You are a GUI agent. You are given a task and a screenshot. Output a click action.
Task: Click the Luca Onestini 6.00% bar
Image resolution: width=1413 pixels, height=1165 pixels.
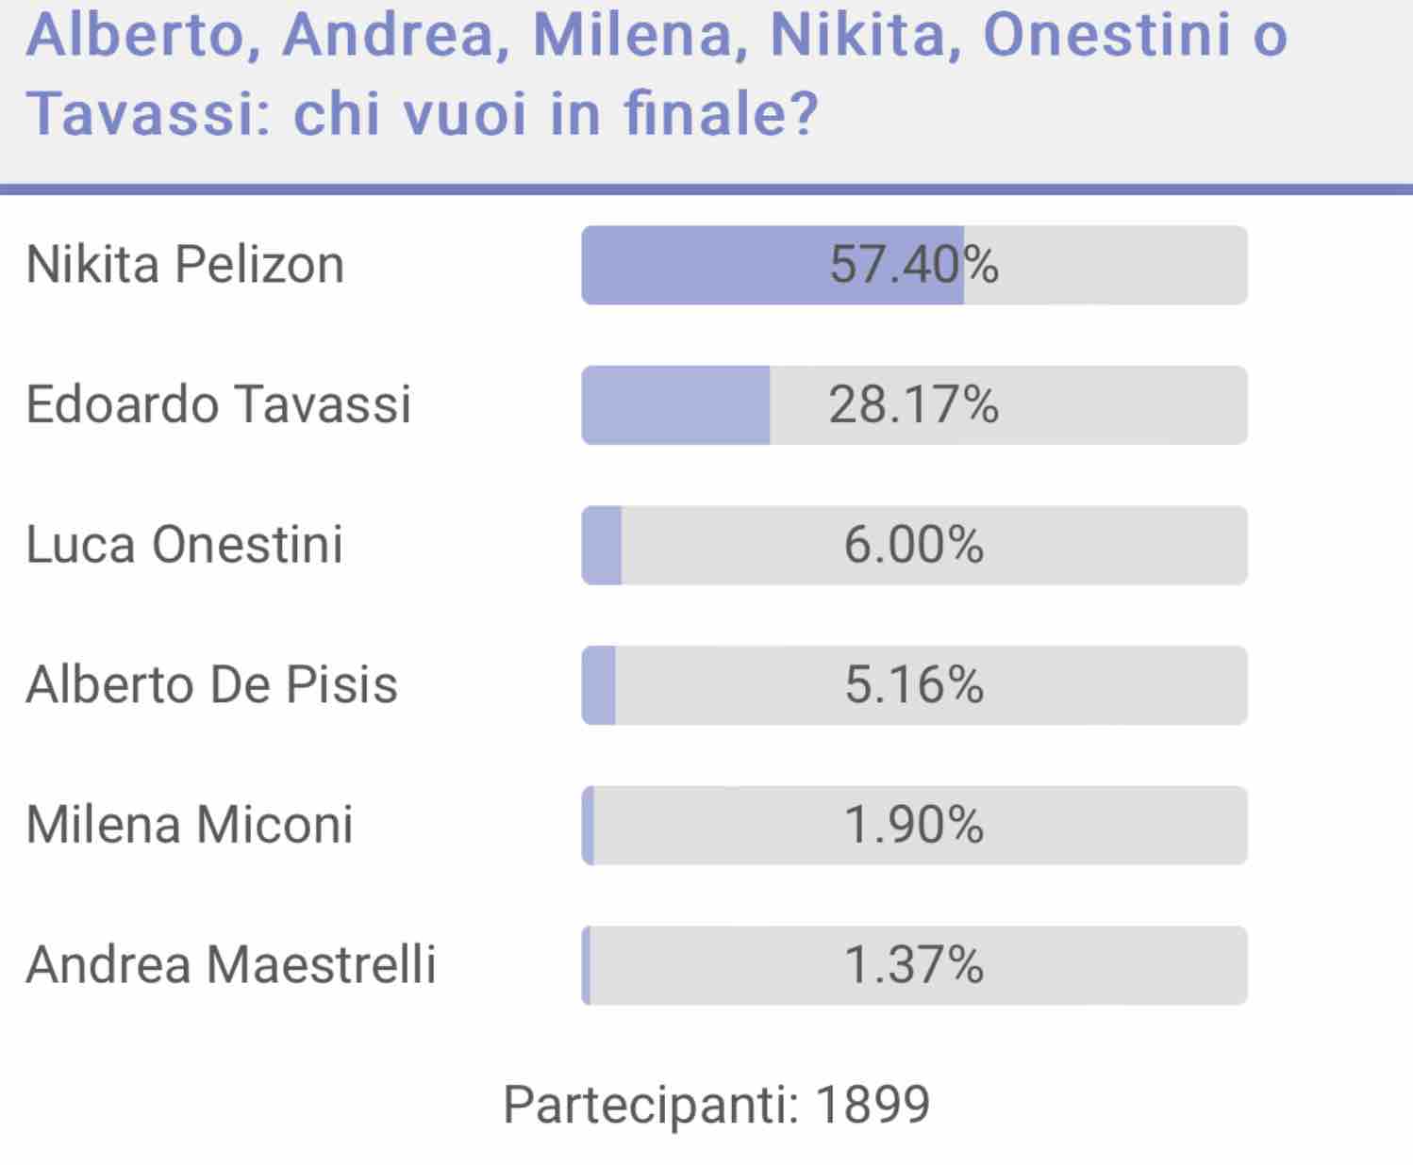click(x=914, y=546)
